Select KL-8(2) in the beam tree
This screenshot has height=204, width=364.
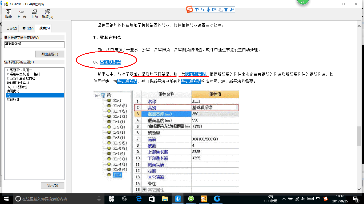[120, 106]
